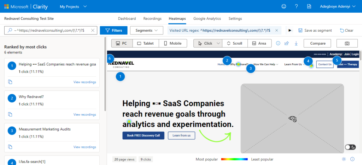
Task: Select the Heatmaps tab
Action: click(x=177, y=19)
